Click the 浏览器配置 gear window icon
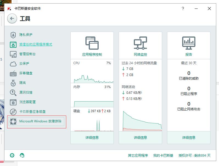The image size is (219, 166). pos(13,102)
